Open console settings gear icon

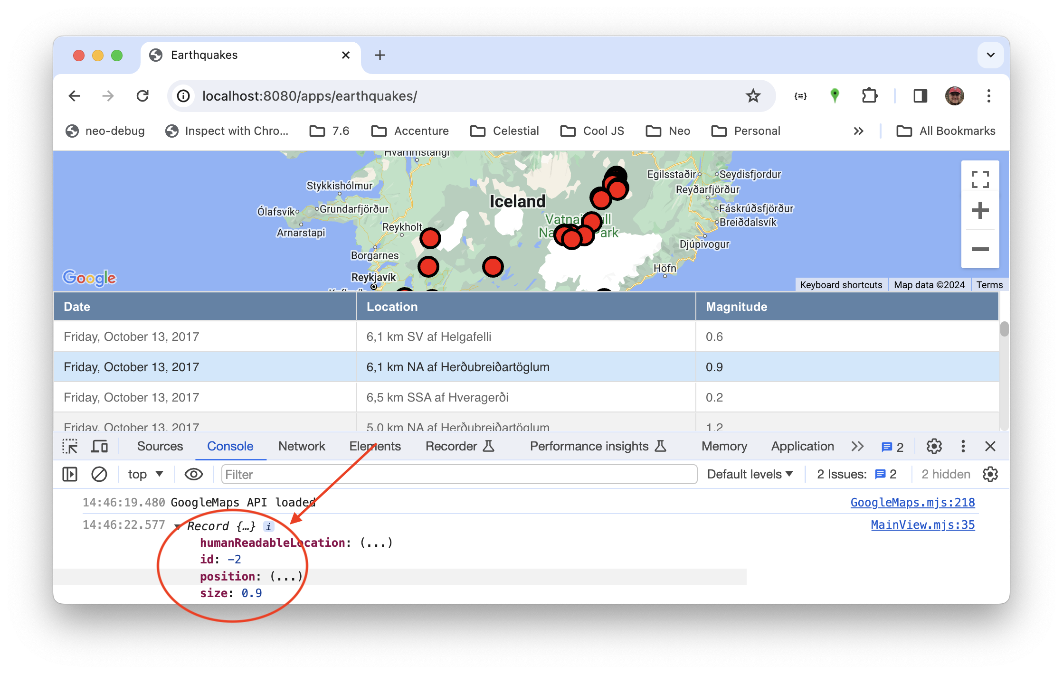(990, 474)
